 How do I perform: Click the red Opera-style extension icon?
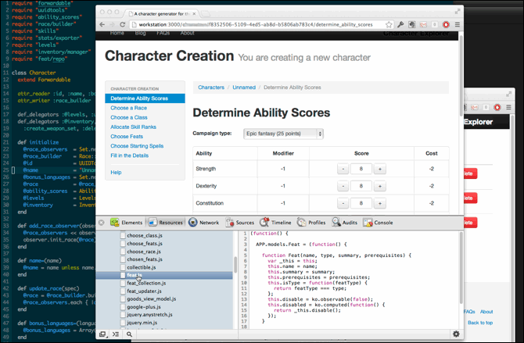pyautogui.click(x=446, y=25)
